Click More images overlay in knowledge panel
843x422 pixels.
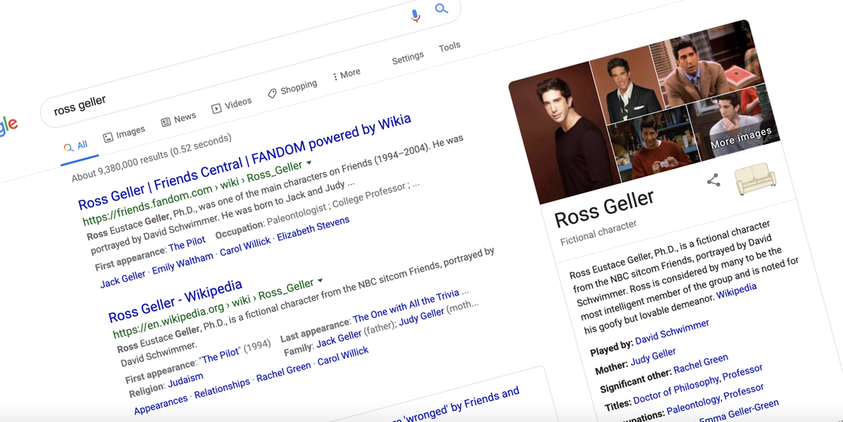tap(741, 137)
